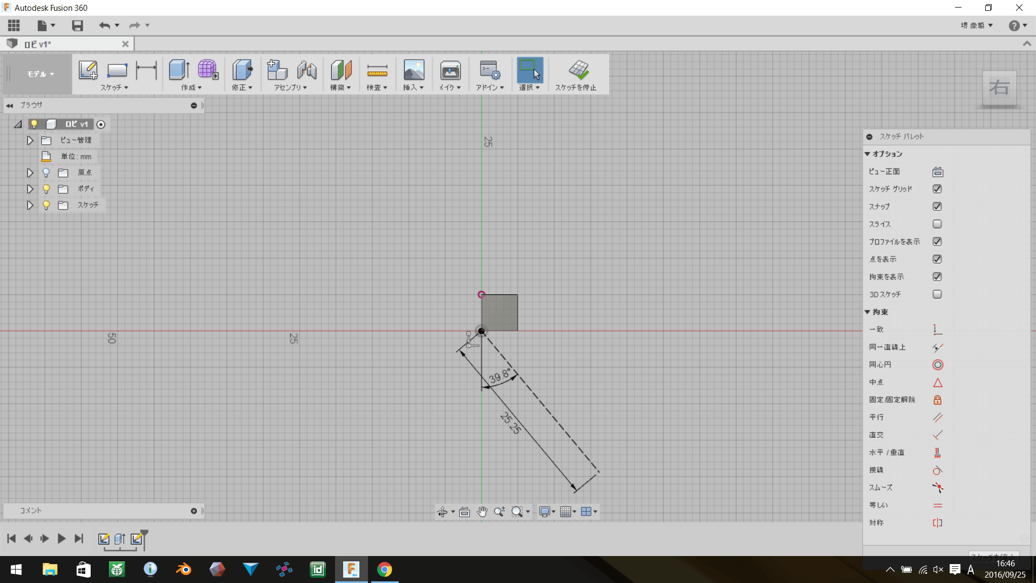1036x583 pixels.
Task: Click the Make 3D print icon
Action: tap(450, 70)
